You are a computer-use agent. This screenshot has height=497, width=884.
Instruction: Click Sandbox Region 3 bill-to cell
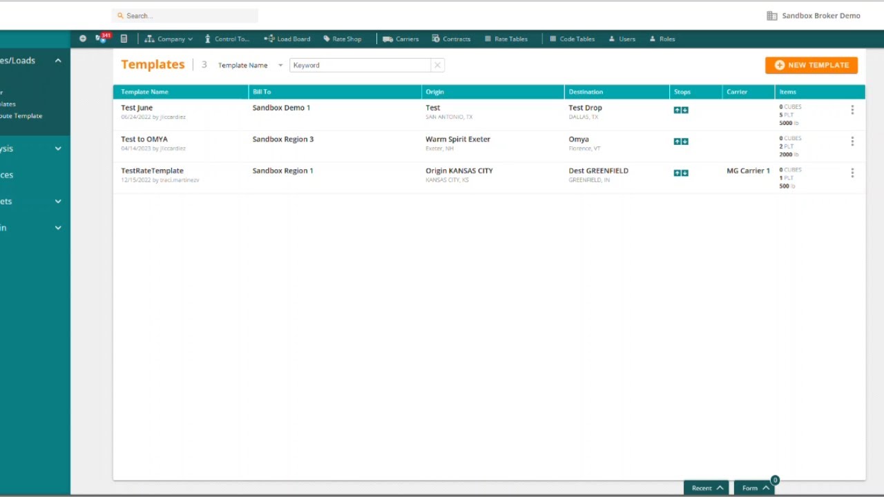tap(282, 139)
